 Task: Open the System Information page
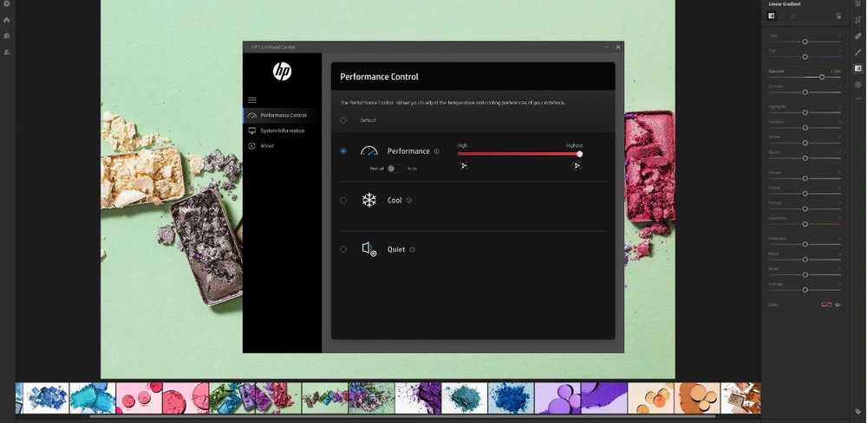tap(282, 131)
